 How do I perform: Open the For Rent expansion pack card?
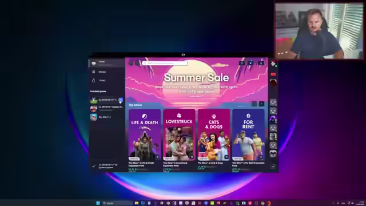coord(248,135)
